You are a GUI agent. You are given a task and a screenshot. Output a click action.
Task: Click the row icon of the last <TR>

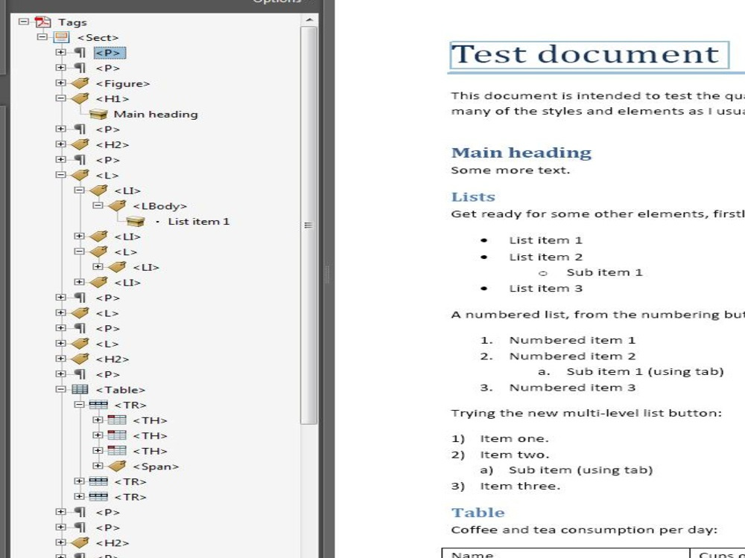pos(98,497)
